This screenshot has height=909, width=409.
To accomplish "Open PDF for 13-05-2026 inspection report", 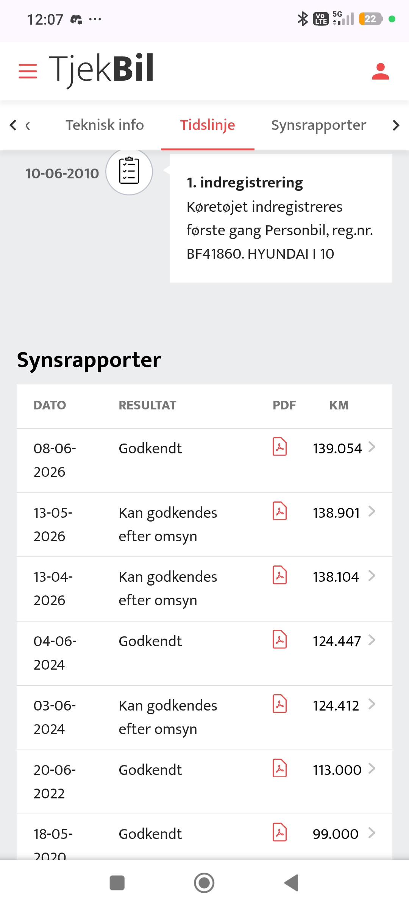I will [x=279, y=511].
